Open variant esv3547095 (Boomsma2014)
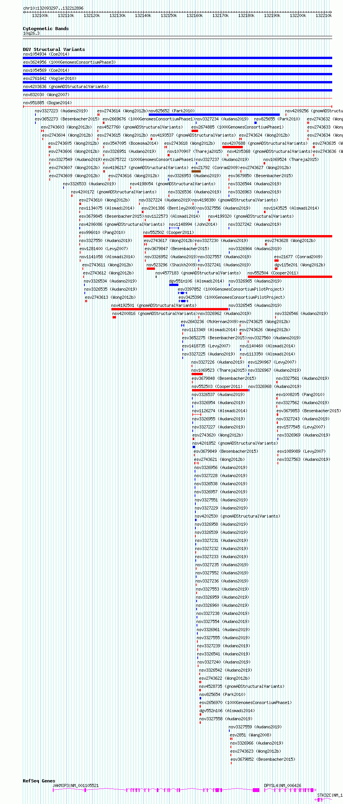 pos(130,143)
